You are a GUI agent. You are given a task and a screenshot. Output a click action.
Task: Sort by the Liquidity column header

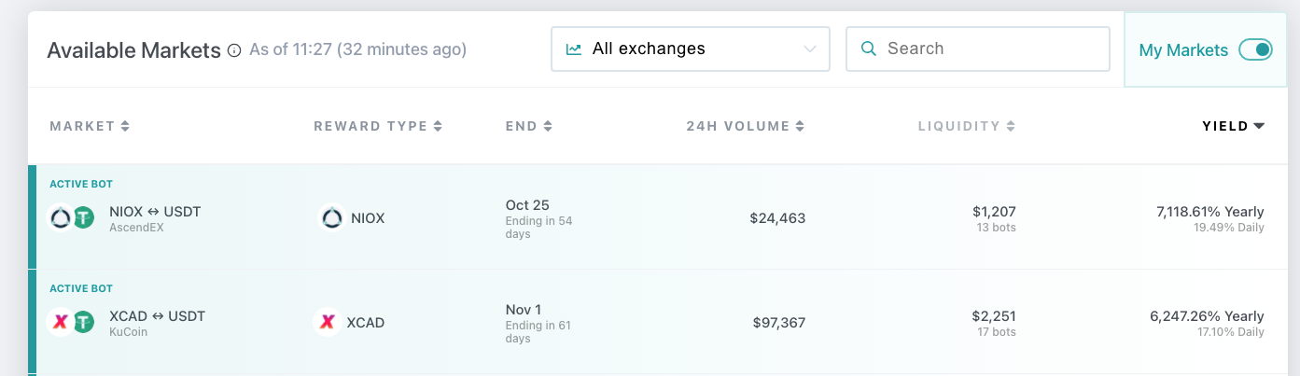pos(967,126)
